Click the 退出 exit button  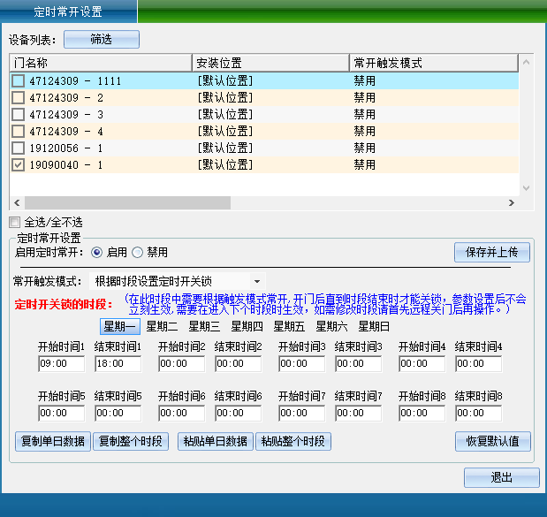(x=501, y=477)
